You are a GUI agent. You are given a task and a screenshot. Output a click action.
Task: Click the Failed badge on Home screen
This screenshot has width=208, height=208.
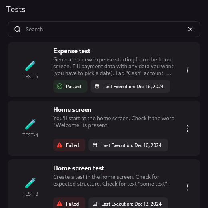69,145
